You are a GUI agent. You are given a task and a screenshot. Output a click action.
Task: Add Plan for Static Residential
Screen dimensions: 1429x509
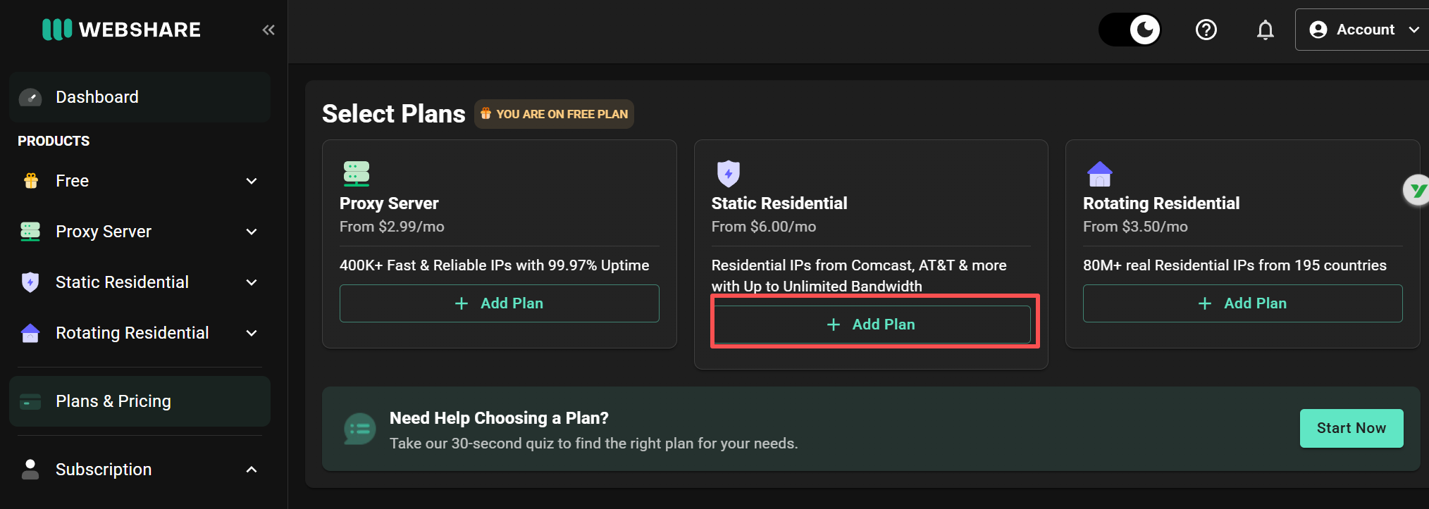pyautogui.click(x=872, y=325)
